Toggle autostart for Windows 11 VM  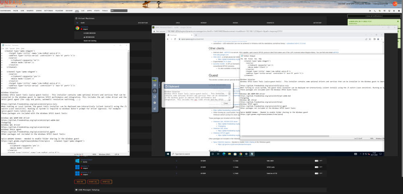(x=316, y=167)
